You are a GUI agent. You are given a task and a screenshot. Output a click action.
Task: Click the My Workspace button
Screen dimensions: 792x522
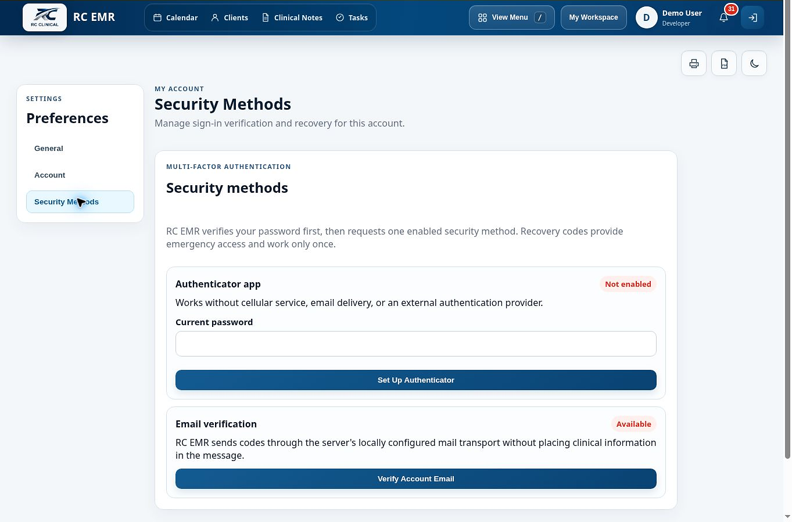(594, 17)
